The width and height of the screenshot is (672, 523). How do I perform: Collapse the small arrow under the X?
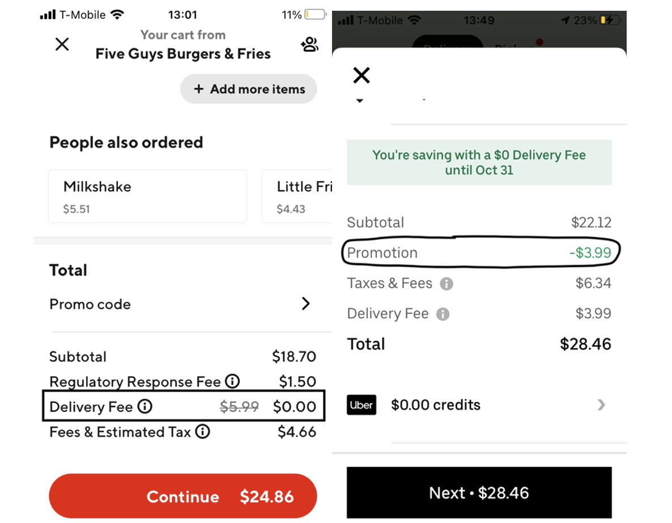point(360,101)
